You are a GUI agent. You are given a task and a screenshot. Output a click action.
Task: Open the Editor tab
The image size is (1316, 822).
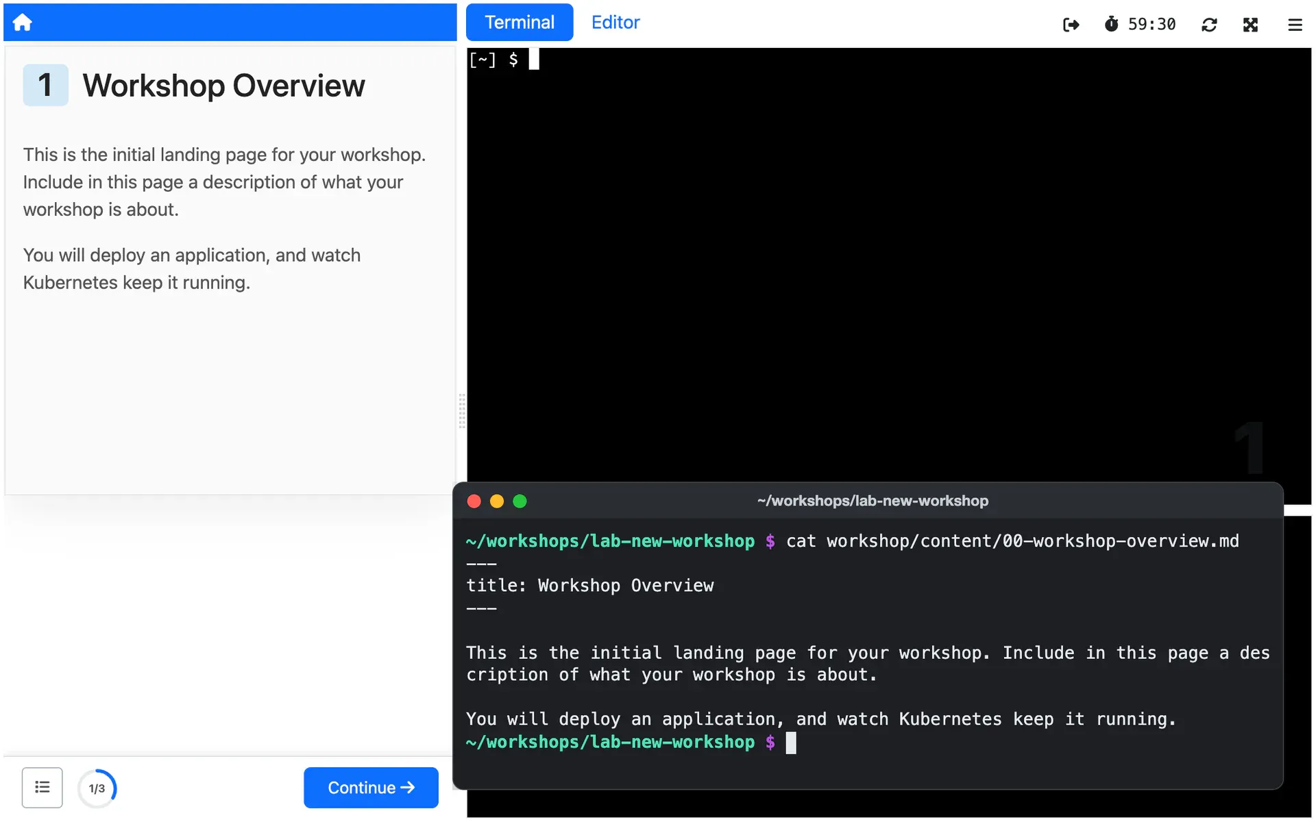616,23
